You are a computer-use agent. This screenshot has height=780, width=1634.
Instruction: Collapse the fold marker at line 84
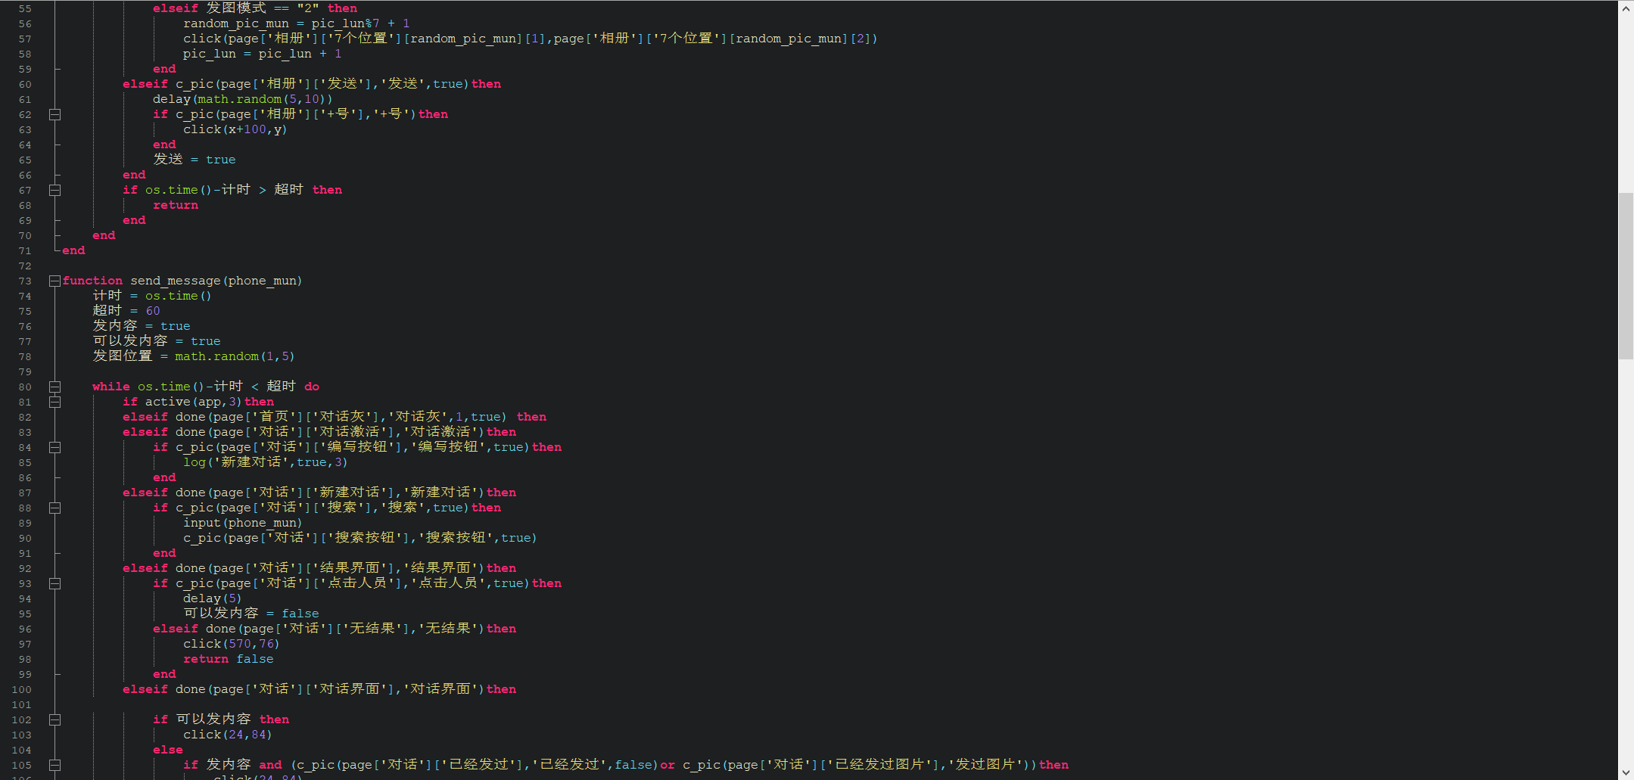pyautogui.click(x=54, y=447)
